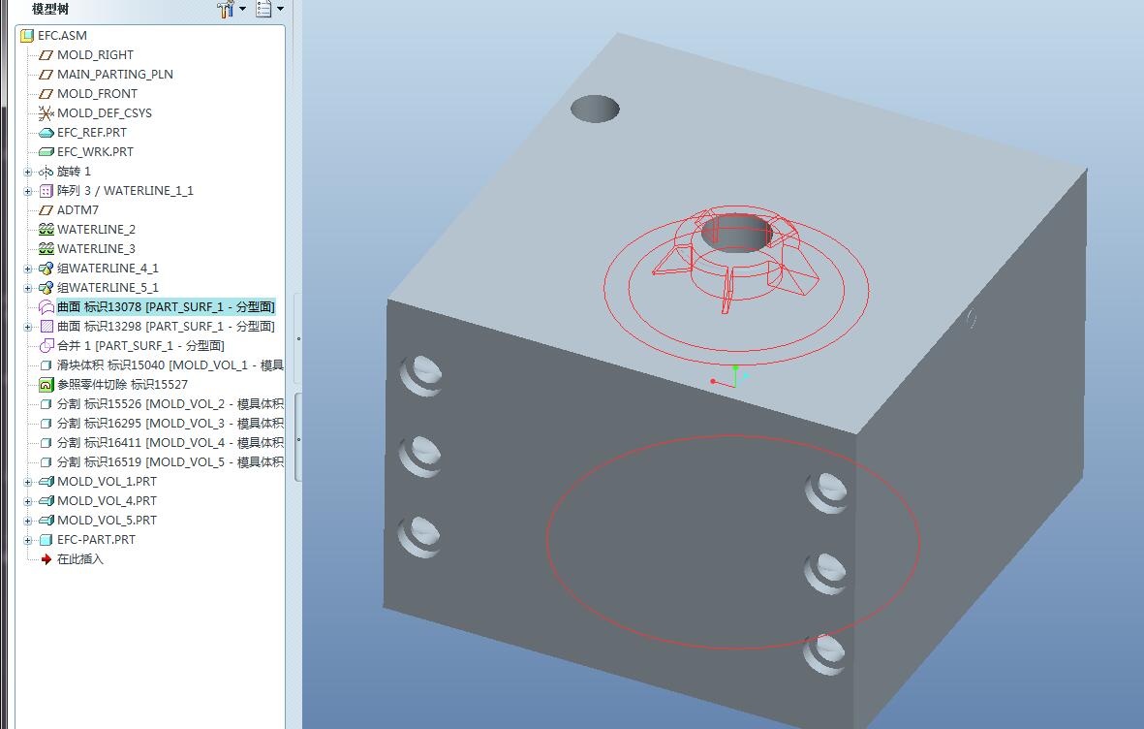This screenshot has width=1144, height=729.
Task: Click the WATERLINE_2 feature icon
Action: coord(46,230)
